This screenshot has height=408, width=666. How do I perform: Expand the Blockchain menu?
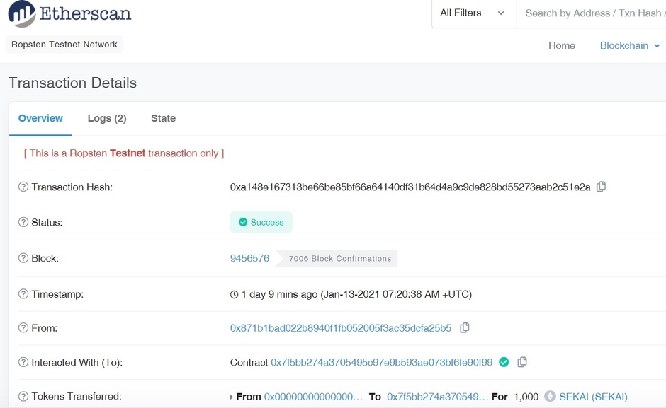pos(629,45)
